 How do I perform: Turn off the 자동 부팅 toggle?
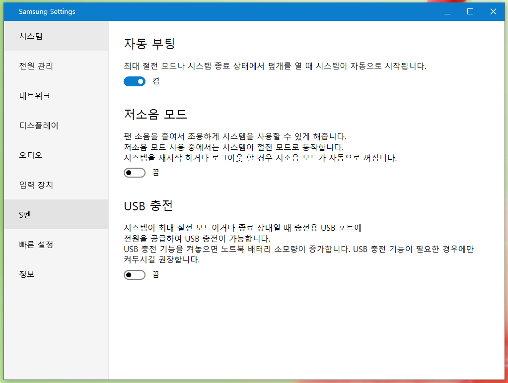coord(135,81)
